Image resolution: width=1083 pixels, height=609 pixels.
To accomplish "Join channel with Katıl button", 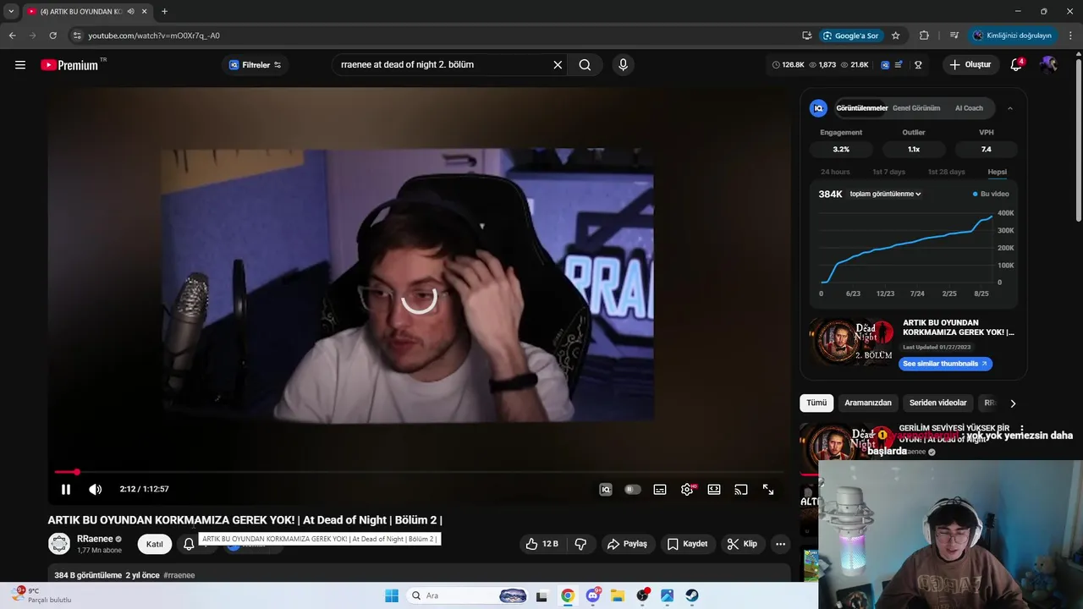I will 155,544.
